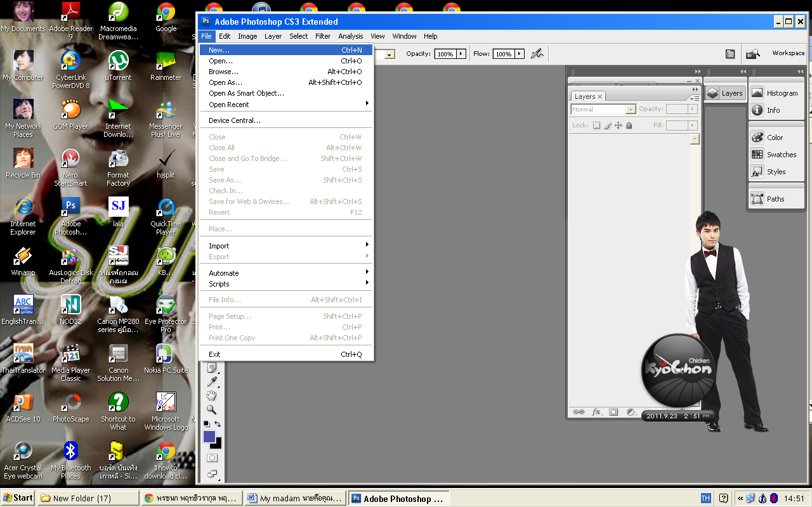
Task: Open the Analysis menu
Action: click(350, 36)
